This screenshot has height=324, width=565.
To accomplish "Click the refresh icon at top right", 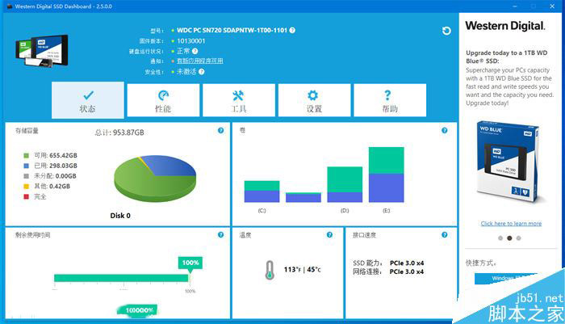I will (x=446, y=31).
